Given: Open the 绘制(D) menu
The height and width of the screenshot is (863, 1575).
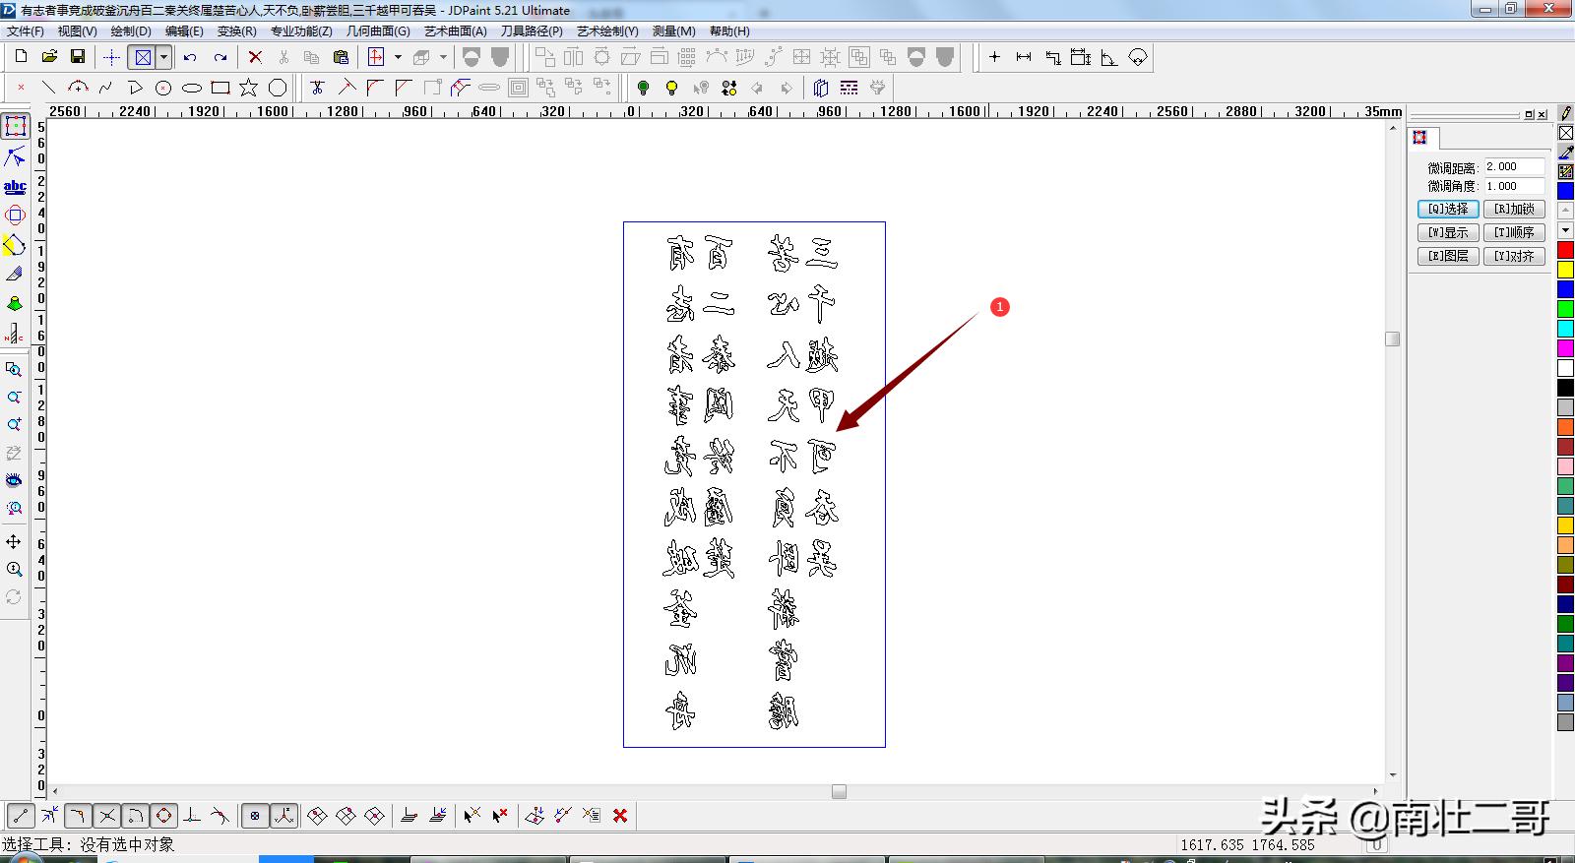Looking at the screenshot, I should (x=131, y=31).
